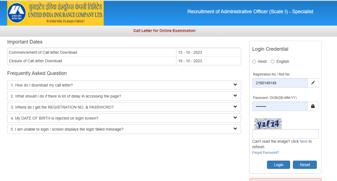This screenshot has width=337, height=181.
Task: Expand FAQ about login failed message
Action: pyautogui.click(x=124, y=129)
